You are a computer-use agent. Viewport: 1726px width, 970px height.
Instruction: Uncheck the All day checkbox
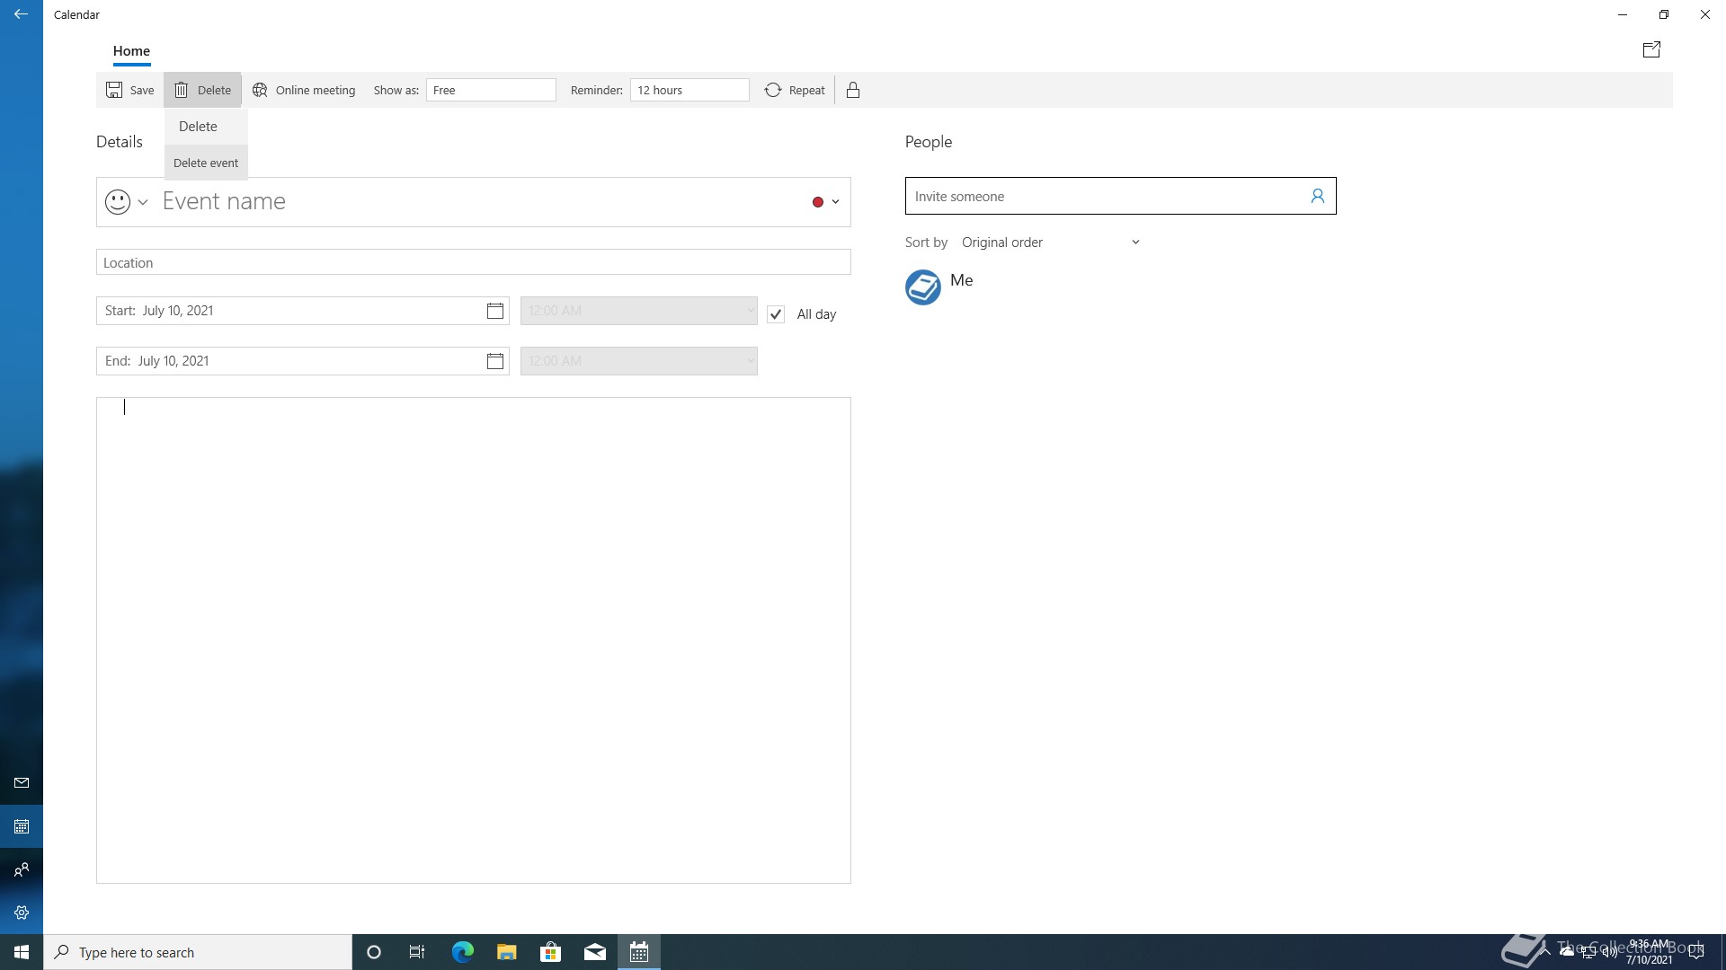tap(776, 314)
